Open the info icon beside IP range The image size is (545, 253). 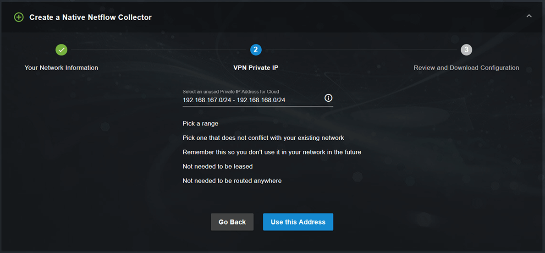pyautogui.click(x=329, y=98)
